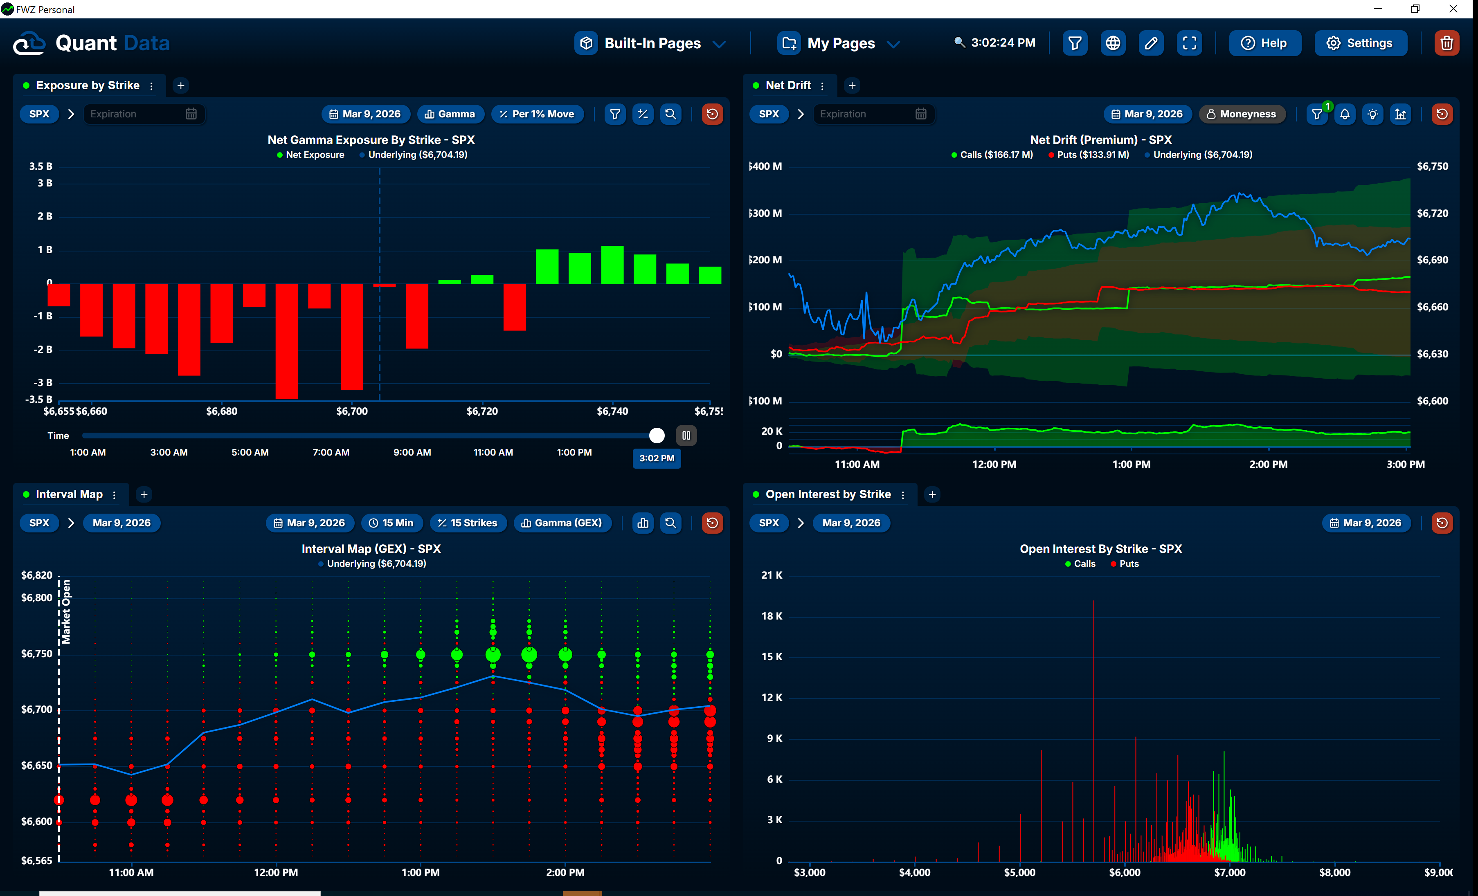This screenshot has height=896, width=1478.
Task: Click the bell alert icon in Net Drift
Action: [1345, 114]
